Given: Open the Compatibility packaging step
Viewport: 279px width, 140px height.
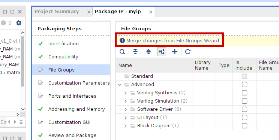Looking at the screenshot, I should coord(63,57).
